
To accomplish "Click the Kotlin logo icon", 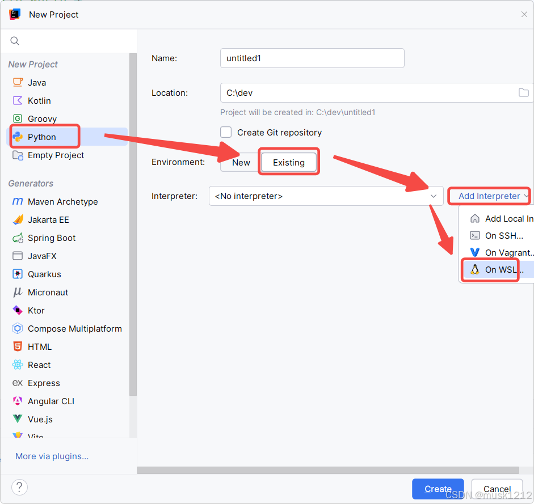I will 18,100.
